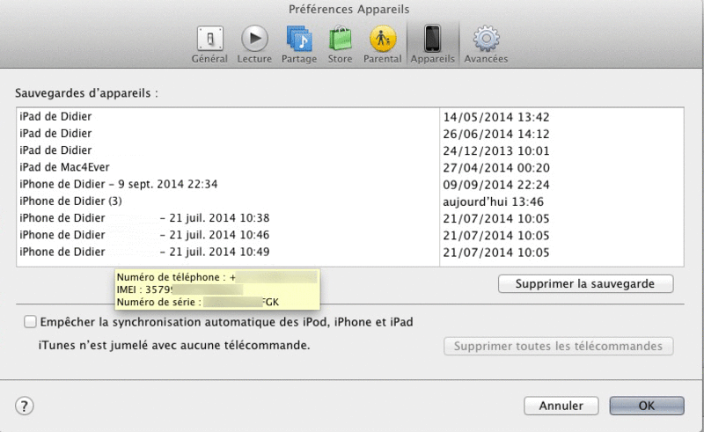Screen dimensions: 704x432
Task: Click the Sauvegardes d'appareils label
Action: 86,93
